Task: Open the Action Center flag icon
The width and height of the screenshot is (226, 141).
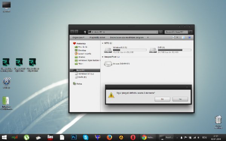Action: (x=186, y=138)
